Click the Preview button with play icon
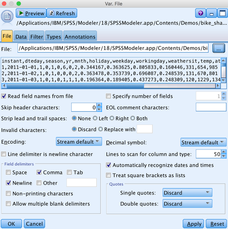This screenshot has width=228, height=229. pos(31,13)
